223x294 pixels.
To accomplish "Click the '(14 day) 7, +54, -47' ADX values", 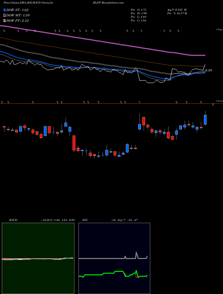I will [124, 220].
